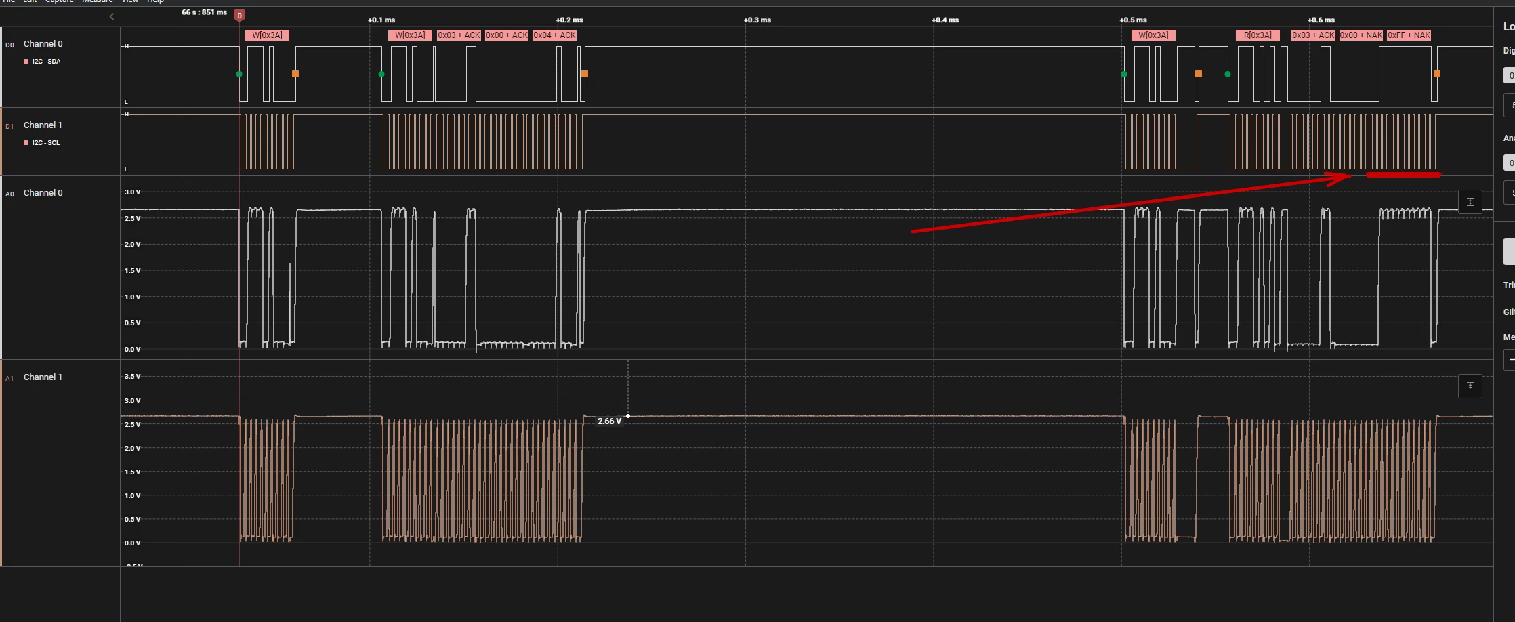Screen dimensions: 1515x622
Task: Click the 2.0 V label on analog Channel 0
Action: click(x=133, y=245)
